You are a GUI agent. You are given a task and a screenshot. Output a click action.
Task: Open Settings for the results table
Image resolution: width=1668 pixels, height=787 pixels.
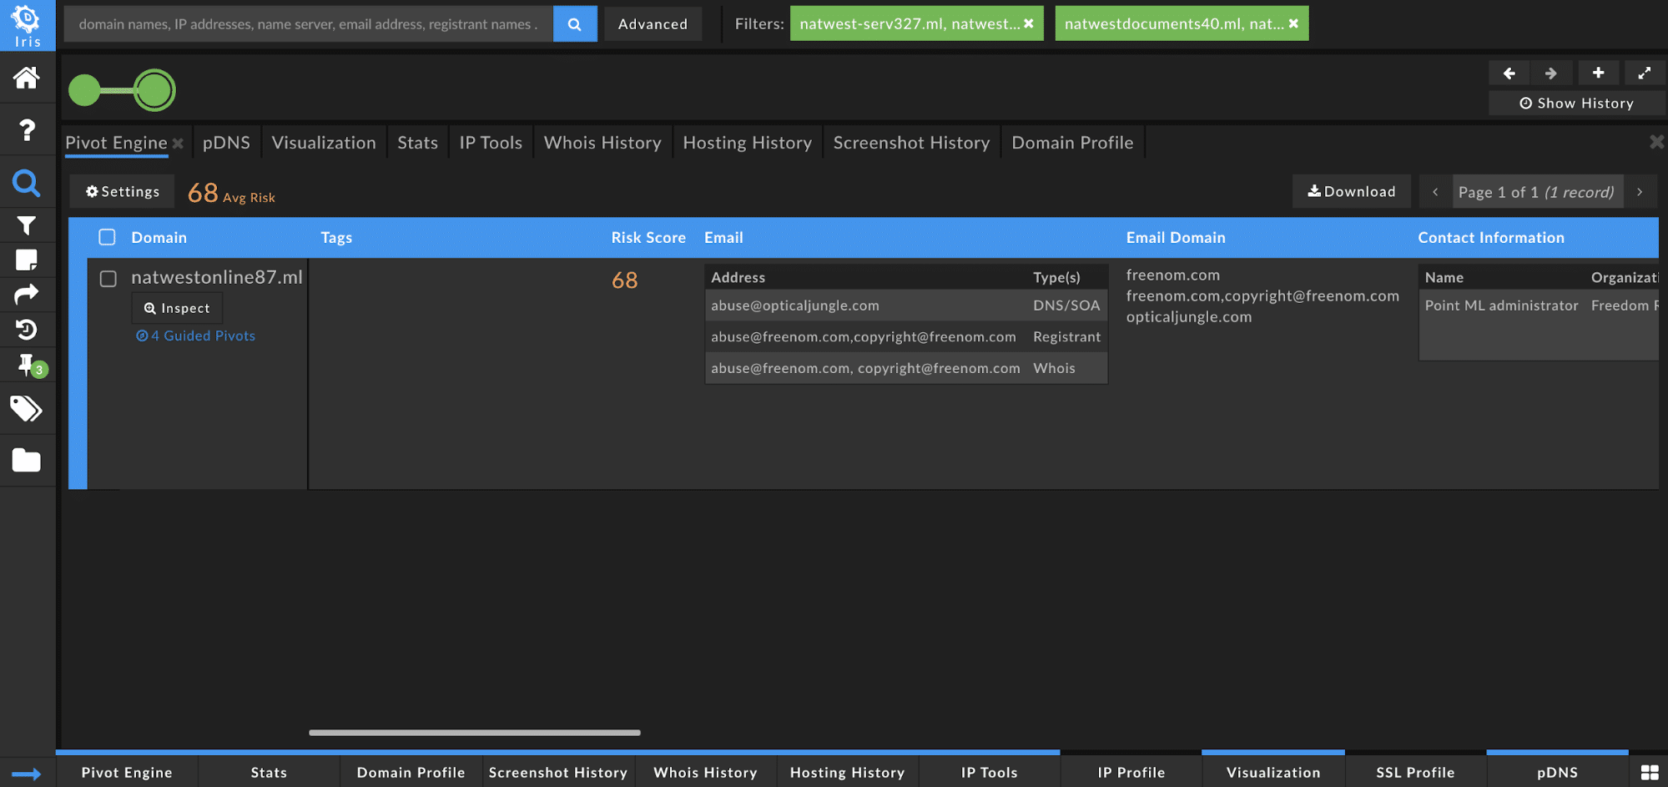(x=122, y=191)
